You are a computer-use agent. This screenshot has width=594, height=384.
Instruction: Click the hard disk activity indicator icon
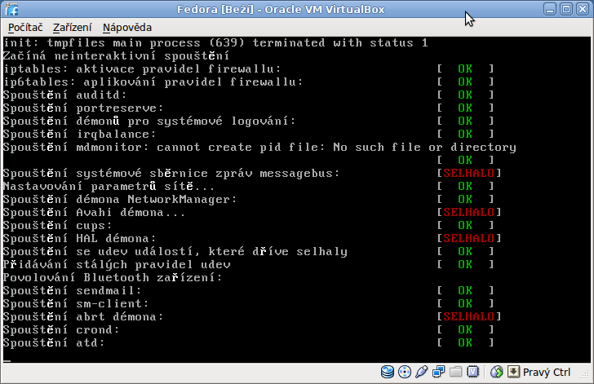coord(387,373)
